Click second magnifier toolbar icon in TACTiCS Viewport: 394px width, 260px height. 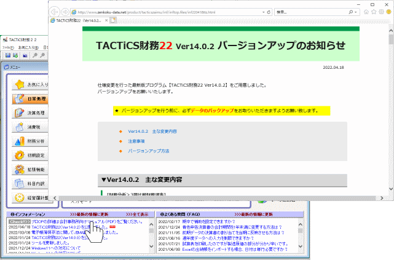[42, 55]
